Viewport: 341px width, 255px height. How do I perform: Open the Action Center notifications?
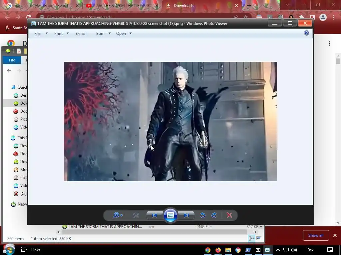(x=330, y=250)
